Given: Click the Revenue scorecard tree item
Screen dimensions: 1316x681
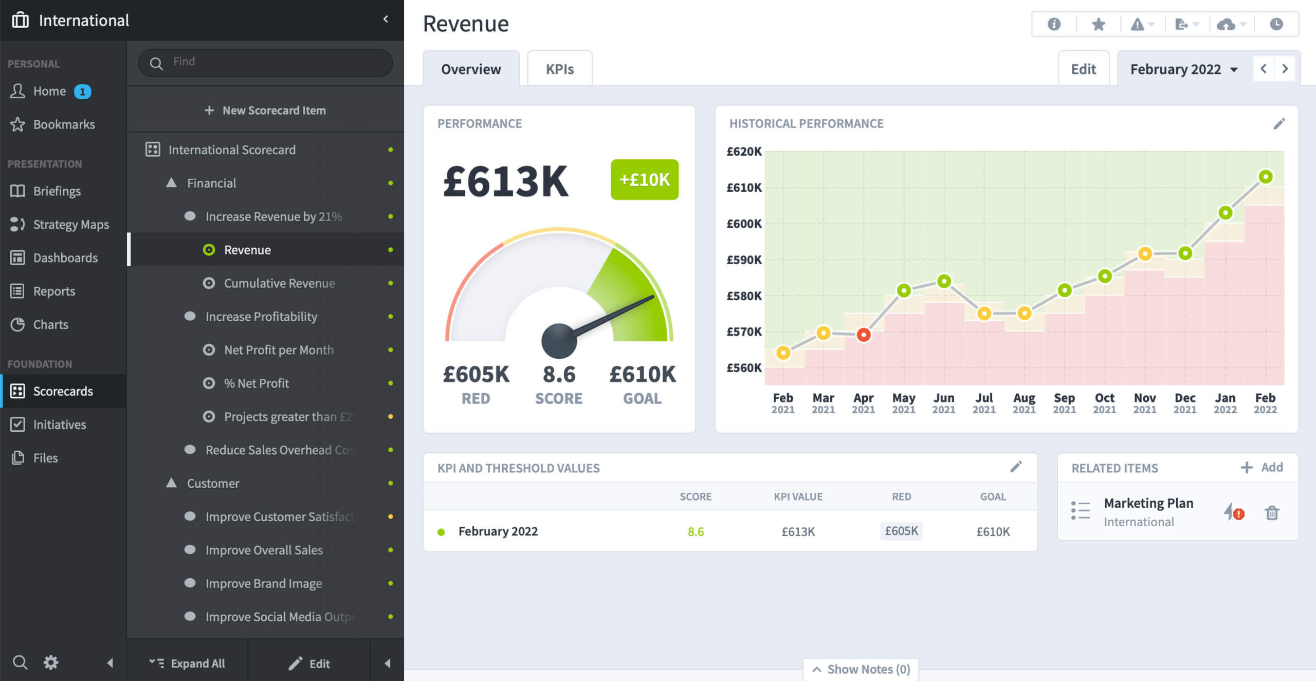Looking at the screenshot, I should tap(247, 249).
